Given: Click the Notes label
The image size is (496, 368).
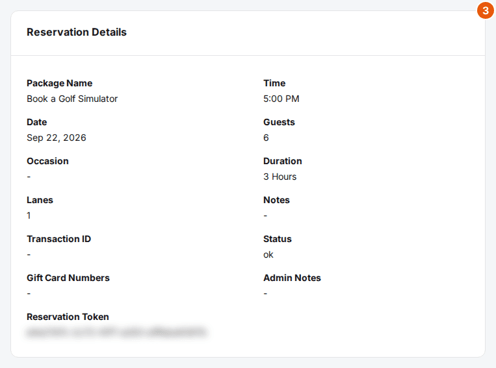Looking at the screenshot, I should (276, 200).
